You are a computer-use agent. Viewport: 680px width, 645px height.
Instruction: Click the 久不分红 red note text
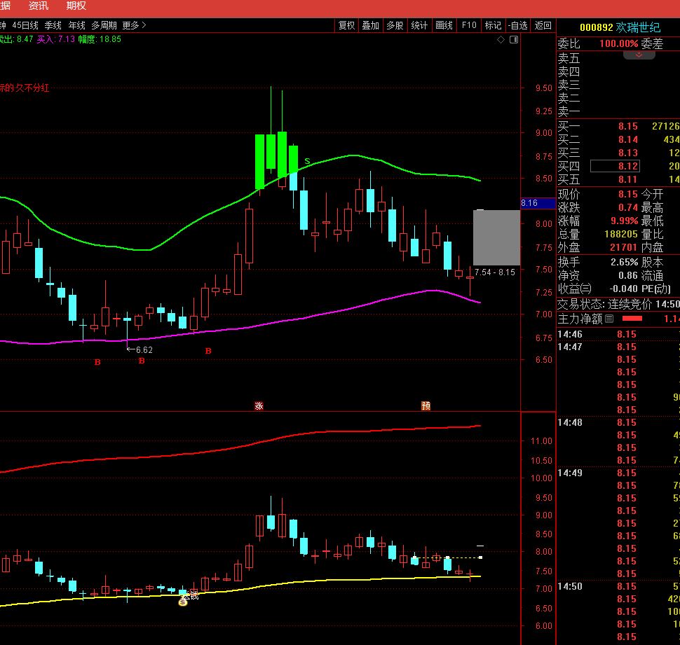(x=32, y=88)
